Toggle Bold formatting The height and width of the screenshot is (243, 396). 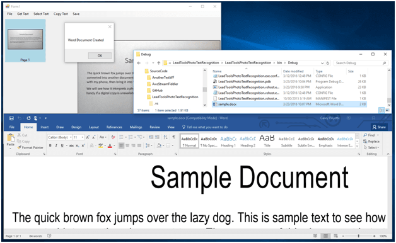(50, 145)
